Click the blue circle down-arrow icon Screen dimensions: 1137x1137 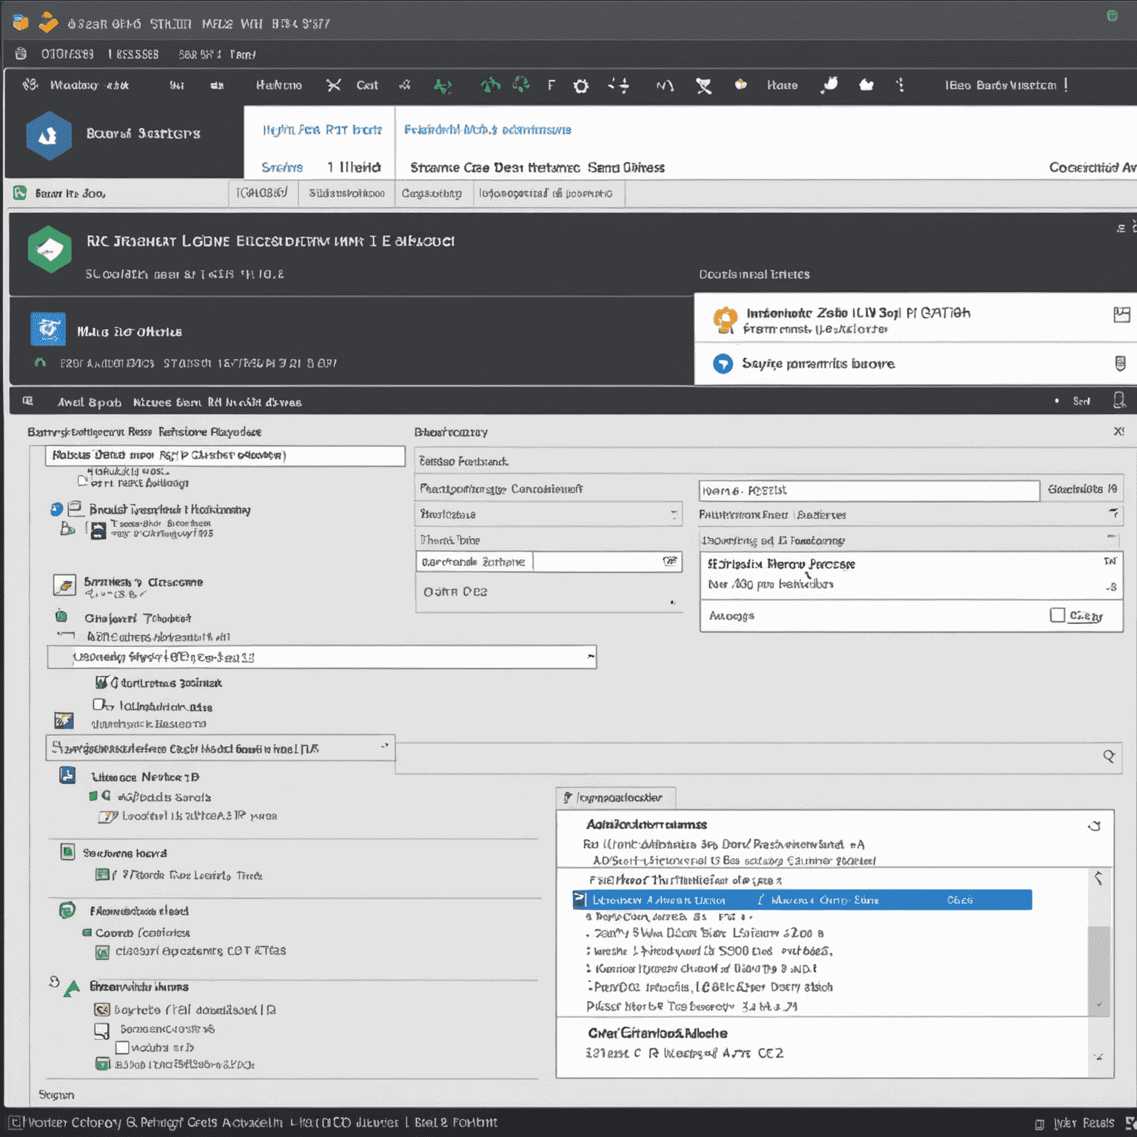click(722, 363)
